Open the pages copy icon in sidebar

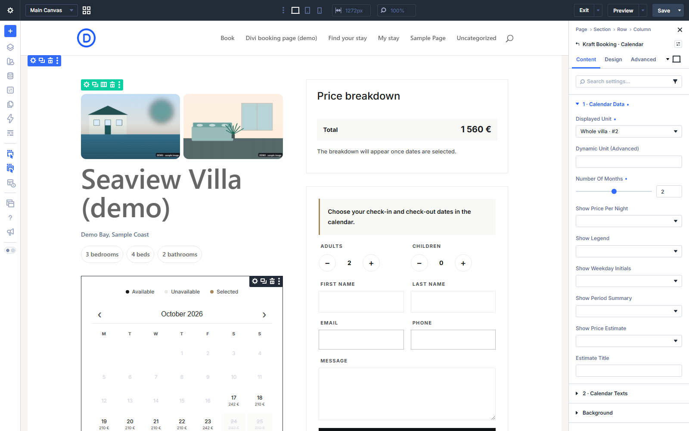pos(10,104)
